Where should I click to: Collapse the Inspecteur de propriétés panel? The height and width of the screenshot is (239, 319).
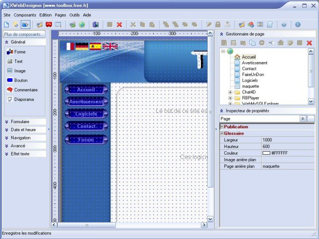click(x=222, y=111)
